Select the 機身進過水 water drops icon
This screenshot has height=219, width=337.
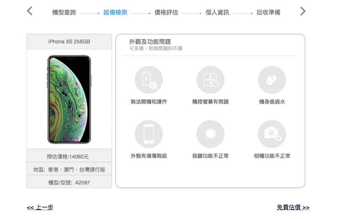point(272,80)
